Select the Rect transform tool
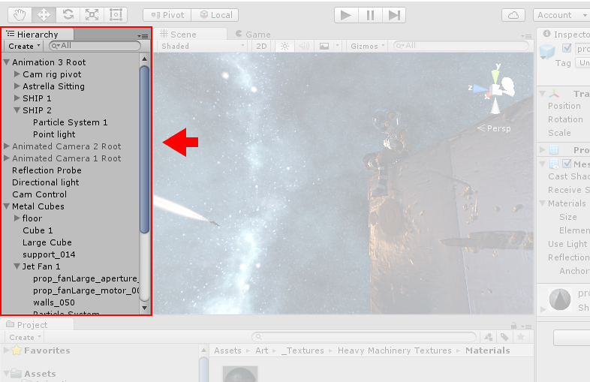This screenshot has width=590, height=382. click(116, 15)
